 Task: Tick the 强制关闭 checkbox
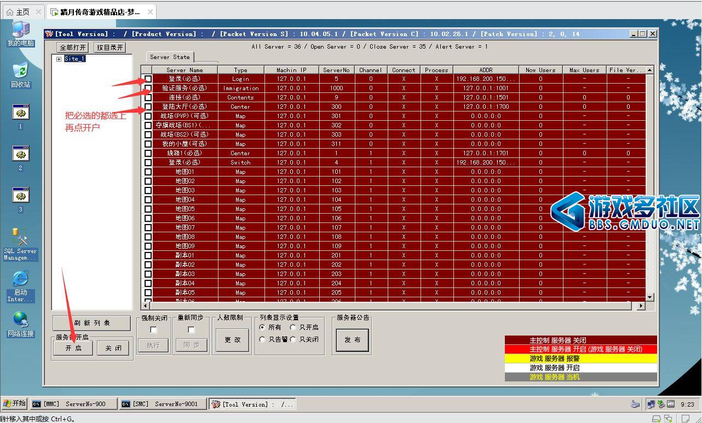pyautogui.click(x=153, y=330)
